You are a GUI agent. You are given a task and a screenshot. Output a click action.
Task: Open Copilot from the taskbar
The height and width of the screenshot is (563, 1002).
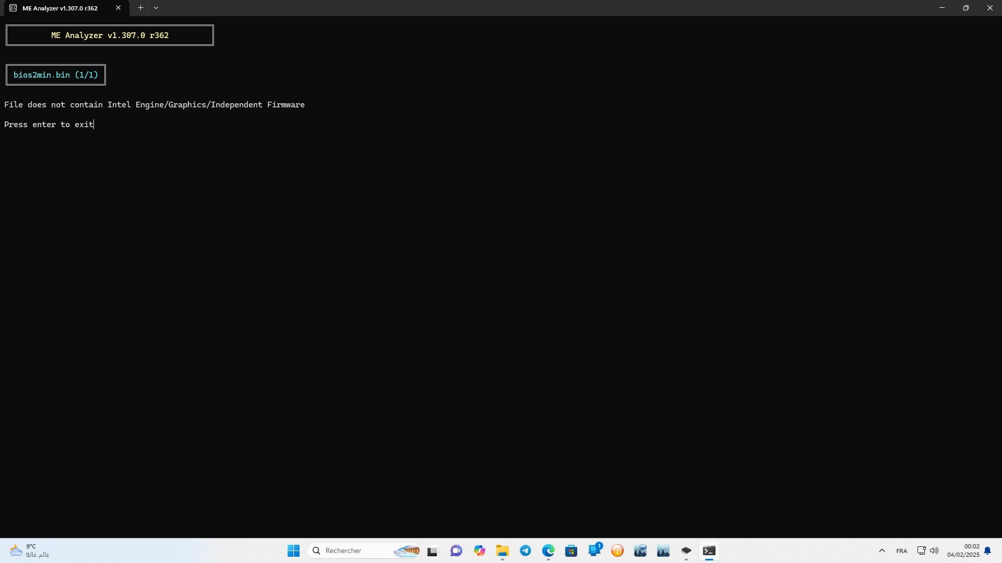pyautogui.click(x=479, y=551)
